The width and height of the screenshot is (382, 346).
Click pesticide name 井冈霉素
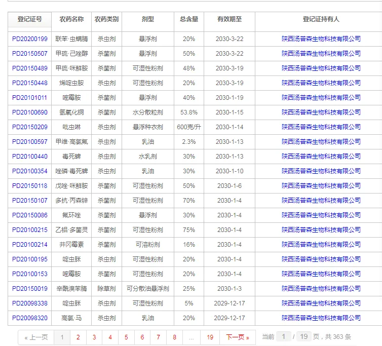point(71,244)
